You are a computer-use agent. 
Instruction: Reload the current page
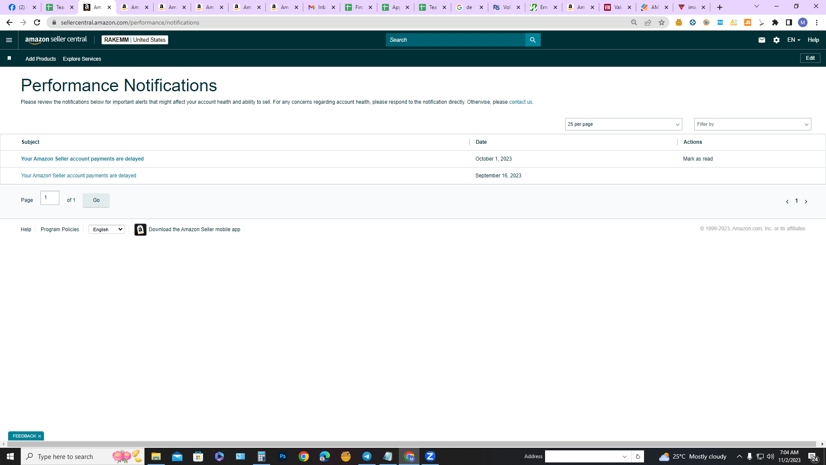(37, 22)
